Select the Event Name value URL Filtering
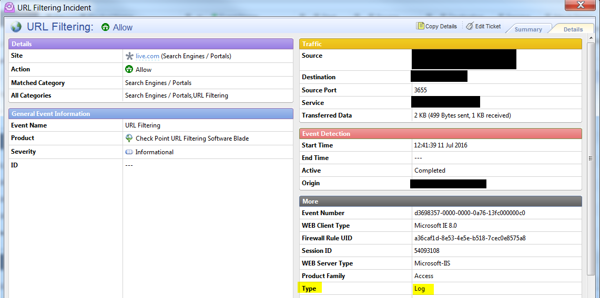600x298 pixels. tap(143, 125)
